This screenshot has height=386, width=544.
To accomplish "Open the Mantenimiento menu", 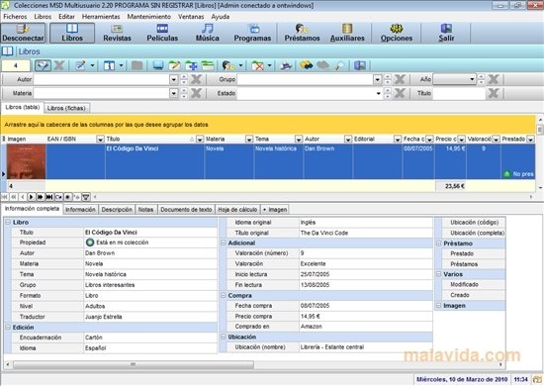I will [x=148, y=16].
